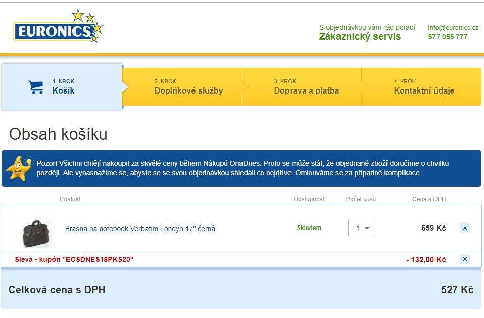Click the info@euronics.cz email address
This screenshot has width=484, height=318.
(453, 27)
